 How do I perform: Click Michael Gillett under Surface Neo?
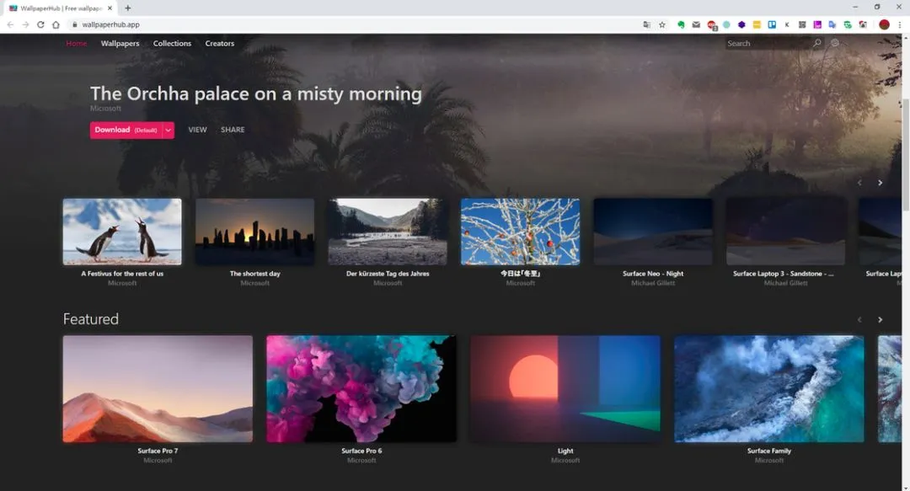coord(653,283)
